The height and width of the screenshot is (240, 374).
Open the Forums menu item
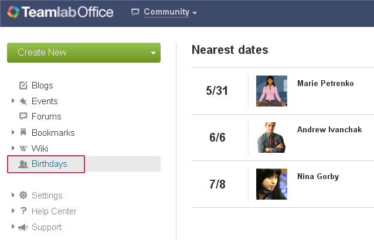pos(46,116)
